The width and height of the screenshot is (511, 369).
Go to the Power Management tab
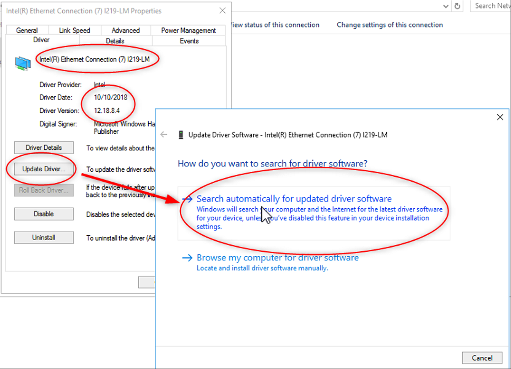click(x=188, y=30)
